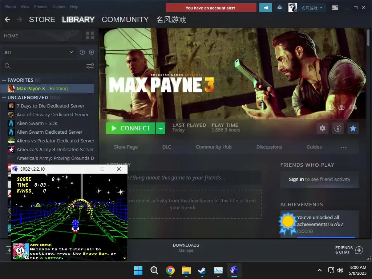Open the network tray icon
The width and height of the screenshot is (372, 279).
(331, 270)
